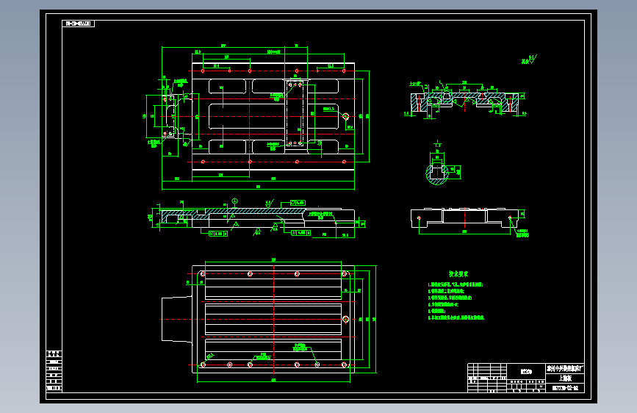Select the rotated drawing number box at top-left corner
Screen dimensions: 637x413
(x=79, y=24)
